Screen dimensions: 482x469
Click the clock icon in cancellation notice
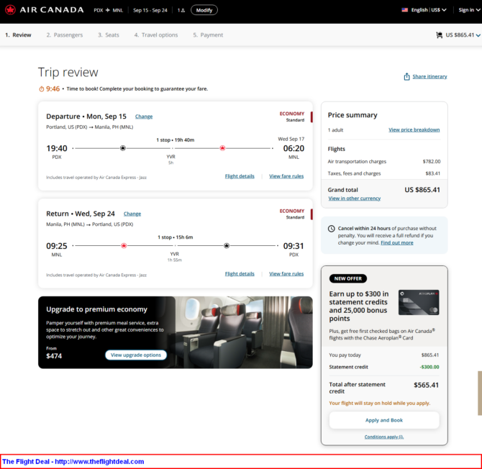point(332,229)
